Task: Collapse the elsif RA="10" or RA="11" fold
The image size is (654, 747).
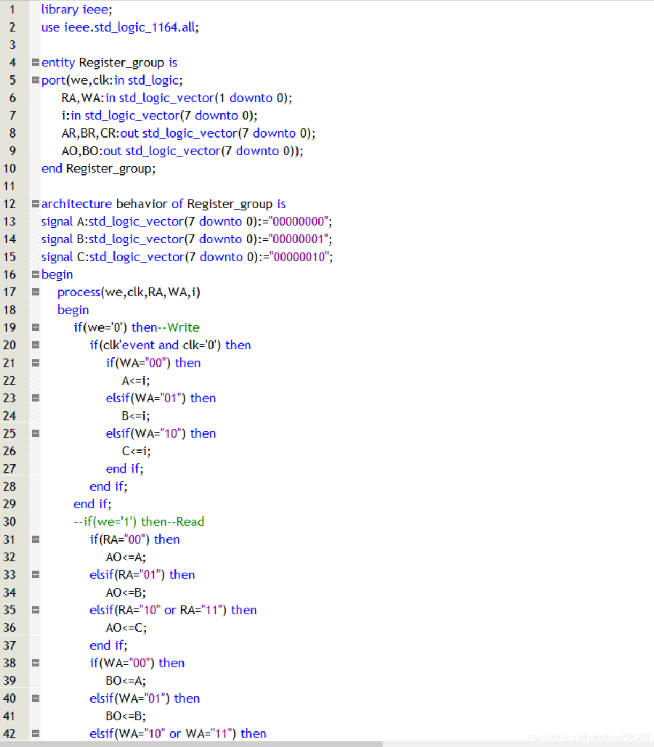Action: [x=35, y=610]
